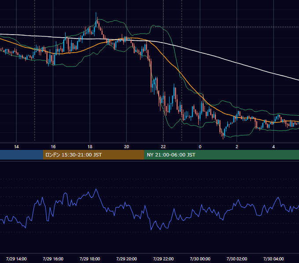Click the blue session bar before London
Screen dimensions: 299x263
[22, 155]
